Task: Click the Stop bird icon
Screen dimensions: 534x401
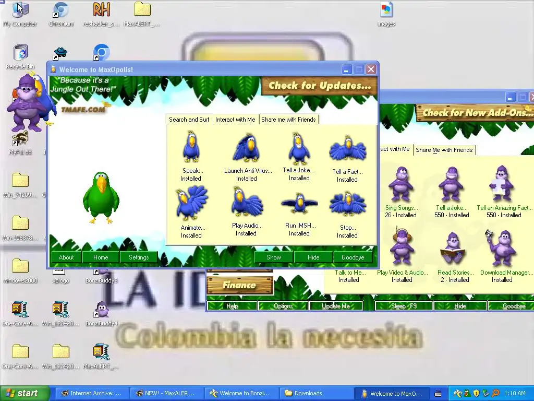Action: pos(347,204)
